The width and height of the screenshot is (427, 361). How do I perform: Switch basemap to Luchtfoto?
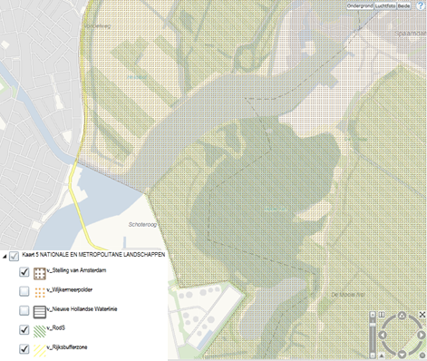pyautogui.click(x=385, y=6)
